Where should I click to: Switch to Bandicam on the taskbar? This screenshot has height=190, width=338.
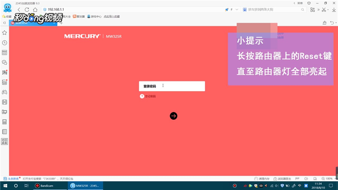[50, 186]
